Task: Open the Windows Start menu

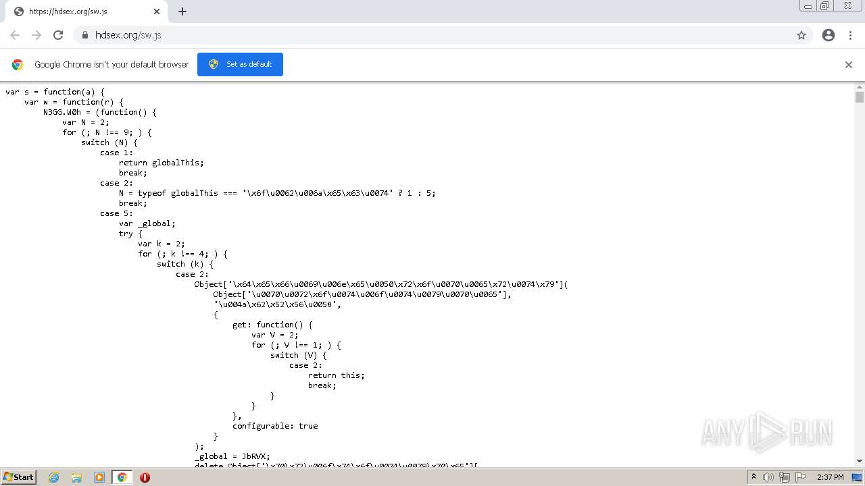Action: click(x=18, y=477)
